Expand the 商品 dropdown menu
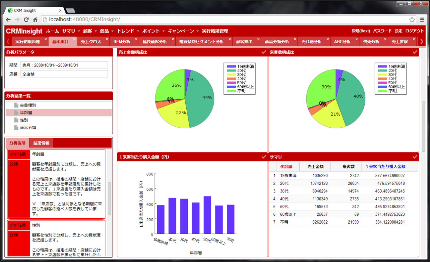Viewport: 430px width, 262px height. click(107, 31)
